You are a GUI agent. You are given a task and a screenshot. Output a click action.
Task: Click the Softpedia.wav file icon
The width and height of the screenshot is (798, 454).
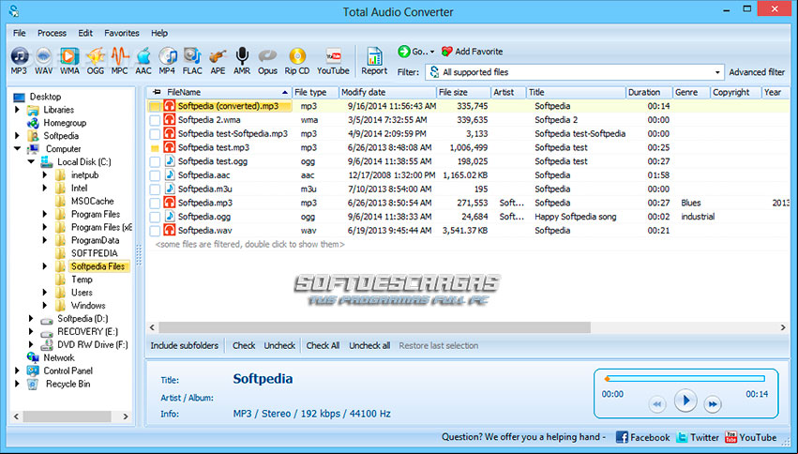coord(169,230)
